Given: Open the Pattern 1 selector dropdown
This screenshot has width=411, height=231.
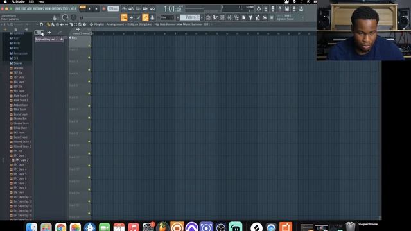Looking at the screenshot, I should (190, 17).
